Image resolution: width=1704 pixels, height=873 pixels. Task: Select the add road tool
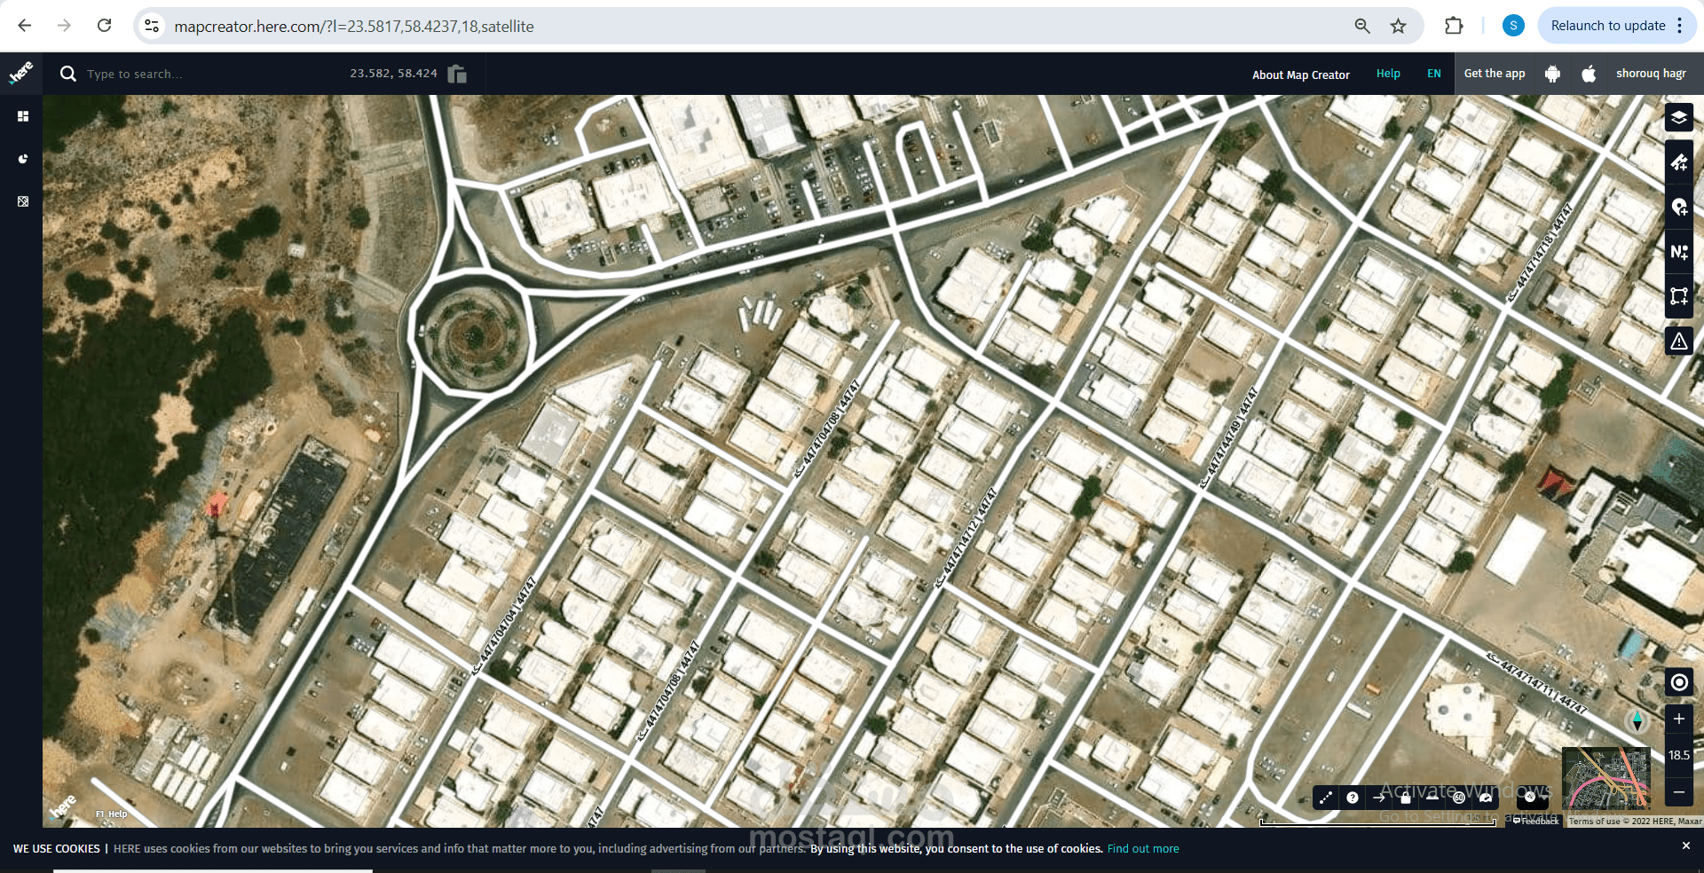click(x=1678, y=162)
